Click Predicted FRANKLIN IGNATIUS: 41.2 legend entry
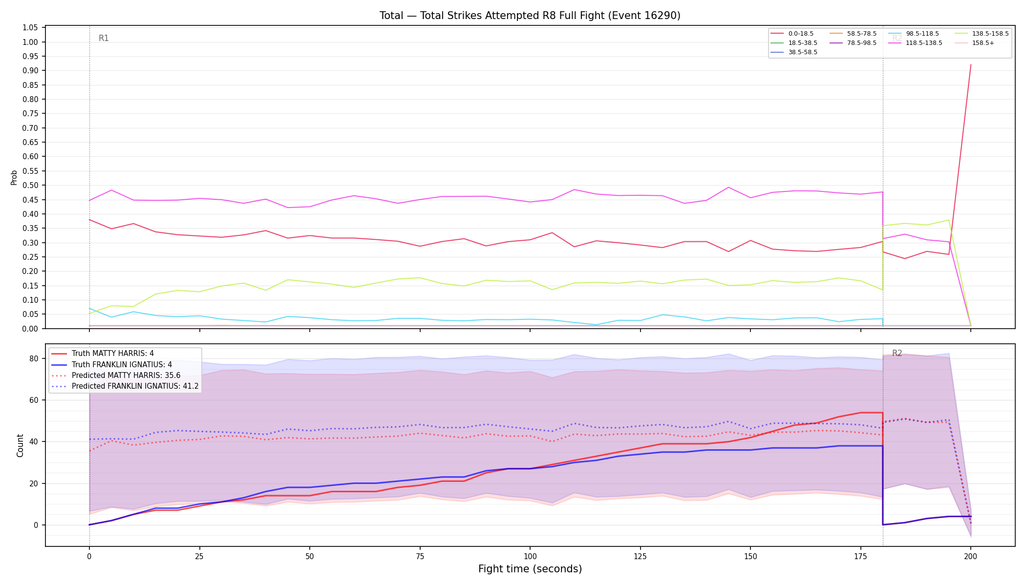1026x586 pixels. pyautogui.click(x=125, y=386)
